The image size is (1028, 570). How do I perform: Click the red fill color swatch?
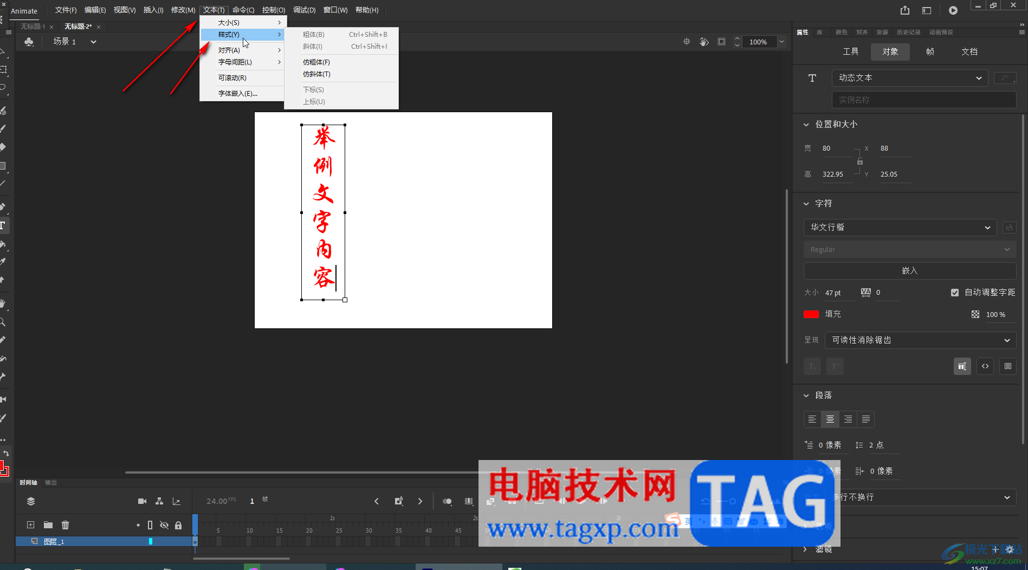click(811, 314)
